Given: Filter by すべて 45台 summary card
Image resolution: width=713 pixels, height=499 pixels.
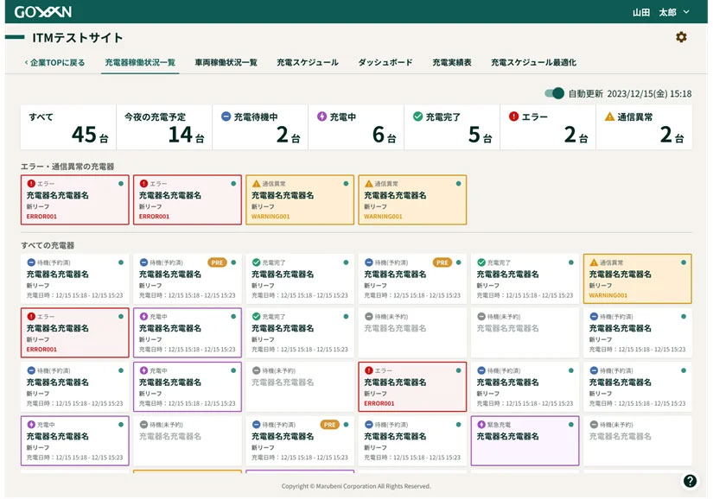Looking at the screenshot, I should pyautogui.click(x=67, y=127).
